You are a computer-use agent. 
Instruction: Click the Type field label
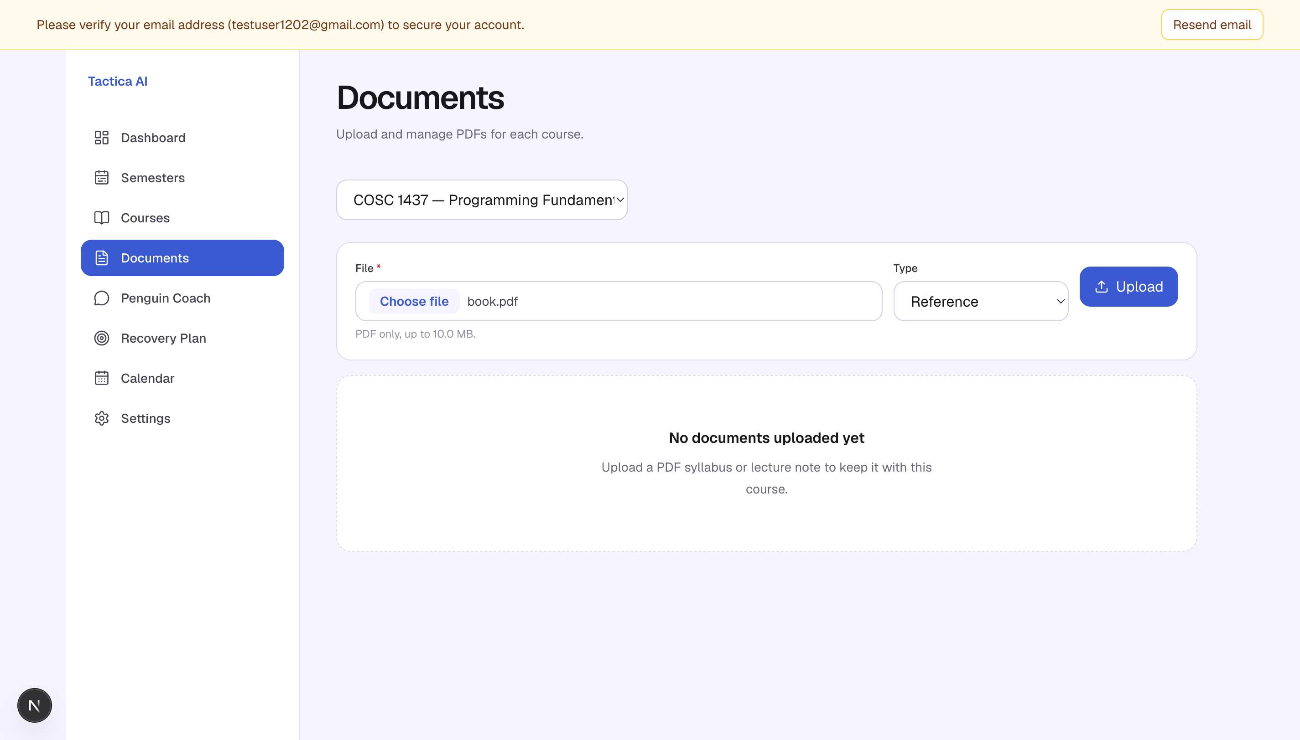905,268
